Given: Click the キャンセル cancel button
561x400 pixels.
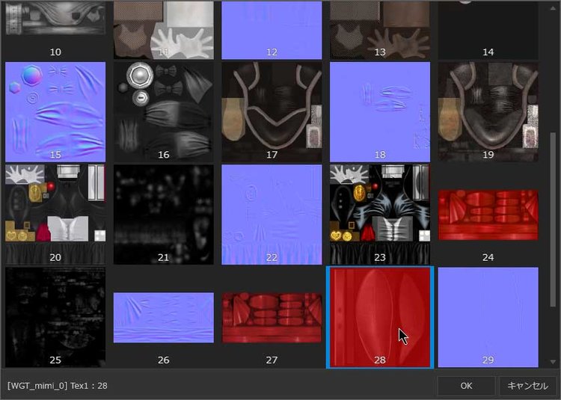Looking at the screenshot, I should (x=528, y=386).
